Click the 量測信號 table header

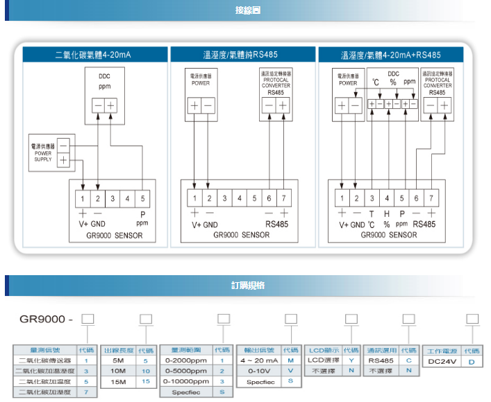click(x=45, y=350)
